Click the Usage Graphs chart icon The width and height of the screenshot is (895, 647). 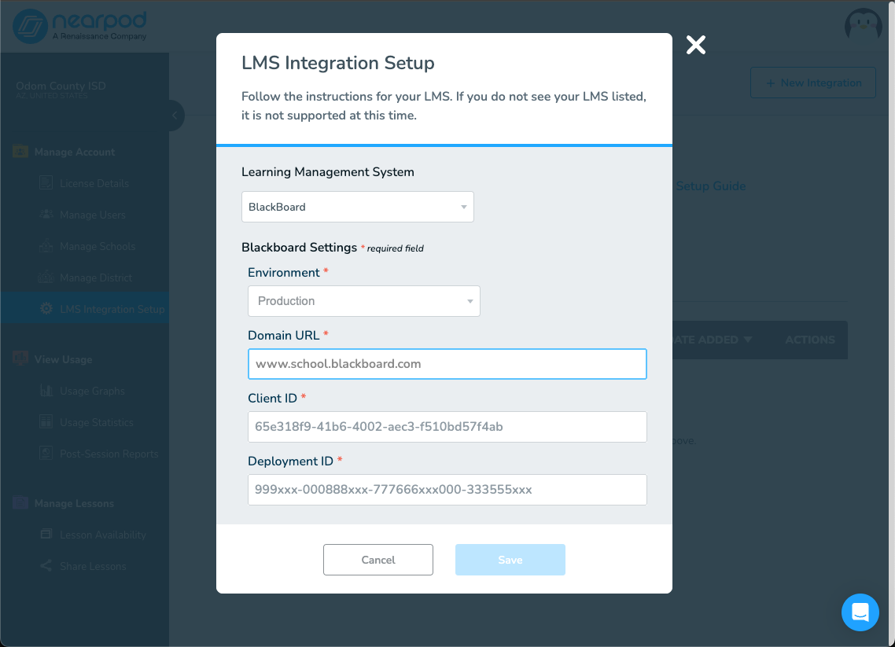point(46,390)
